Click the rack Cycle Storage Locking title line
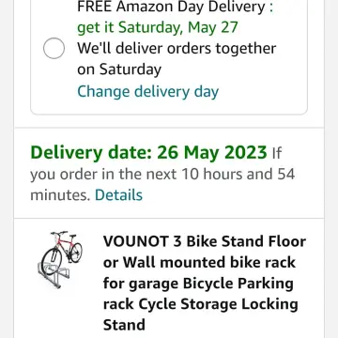This screenshot has height=338, width=338. [201, 304]
